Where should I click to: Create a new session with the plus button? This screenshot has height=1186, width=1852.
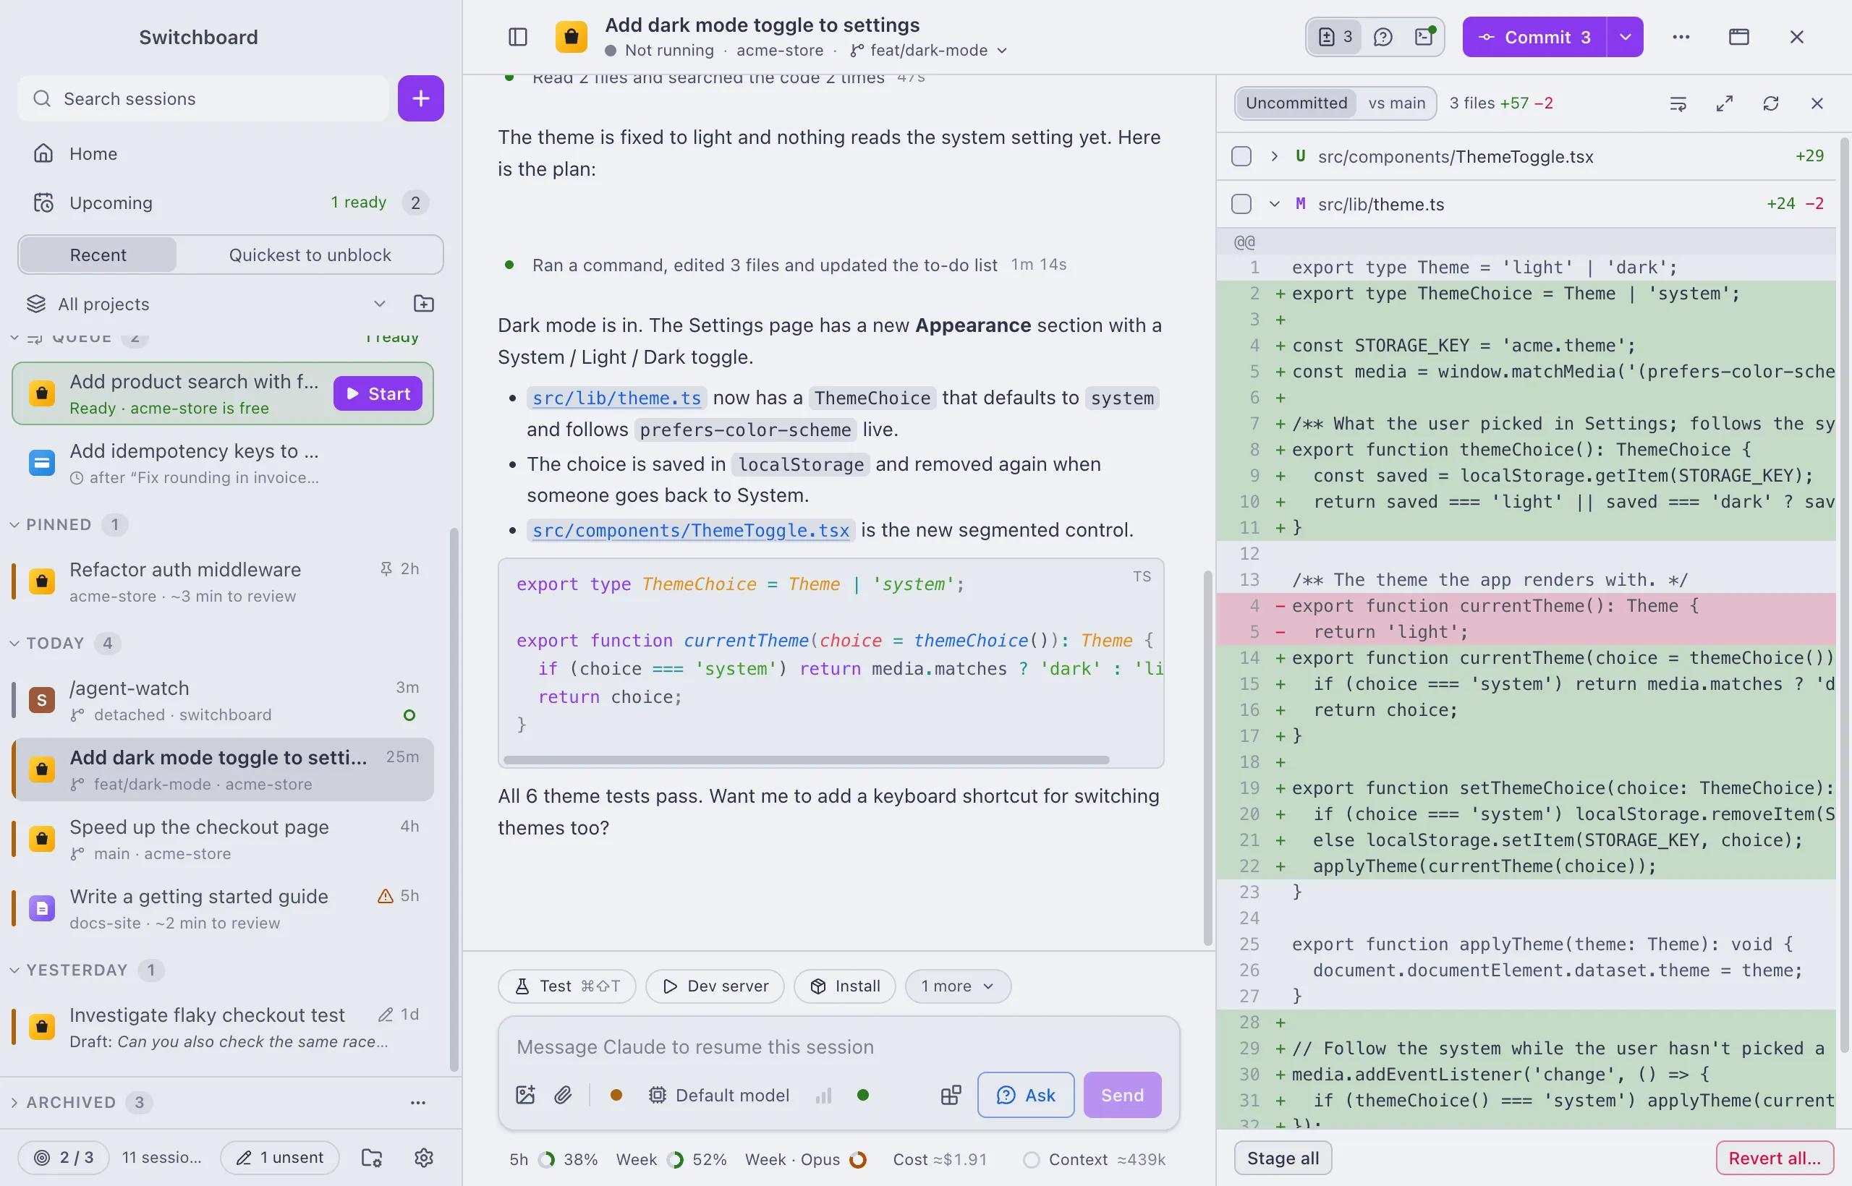[420, 98]
